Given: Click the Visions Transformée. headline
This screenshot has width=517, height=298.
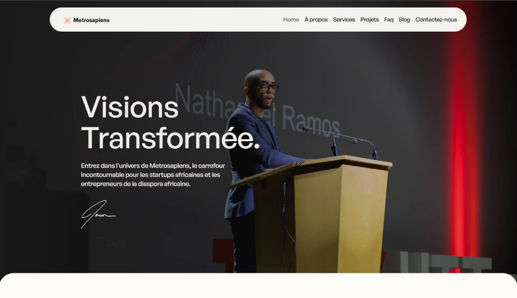Looking at the screenshot, I should coord(171,123).
